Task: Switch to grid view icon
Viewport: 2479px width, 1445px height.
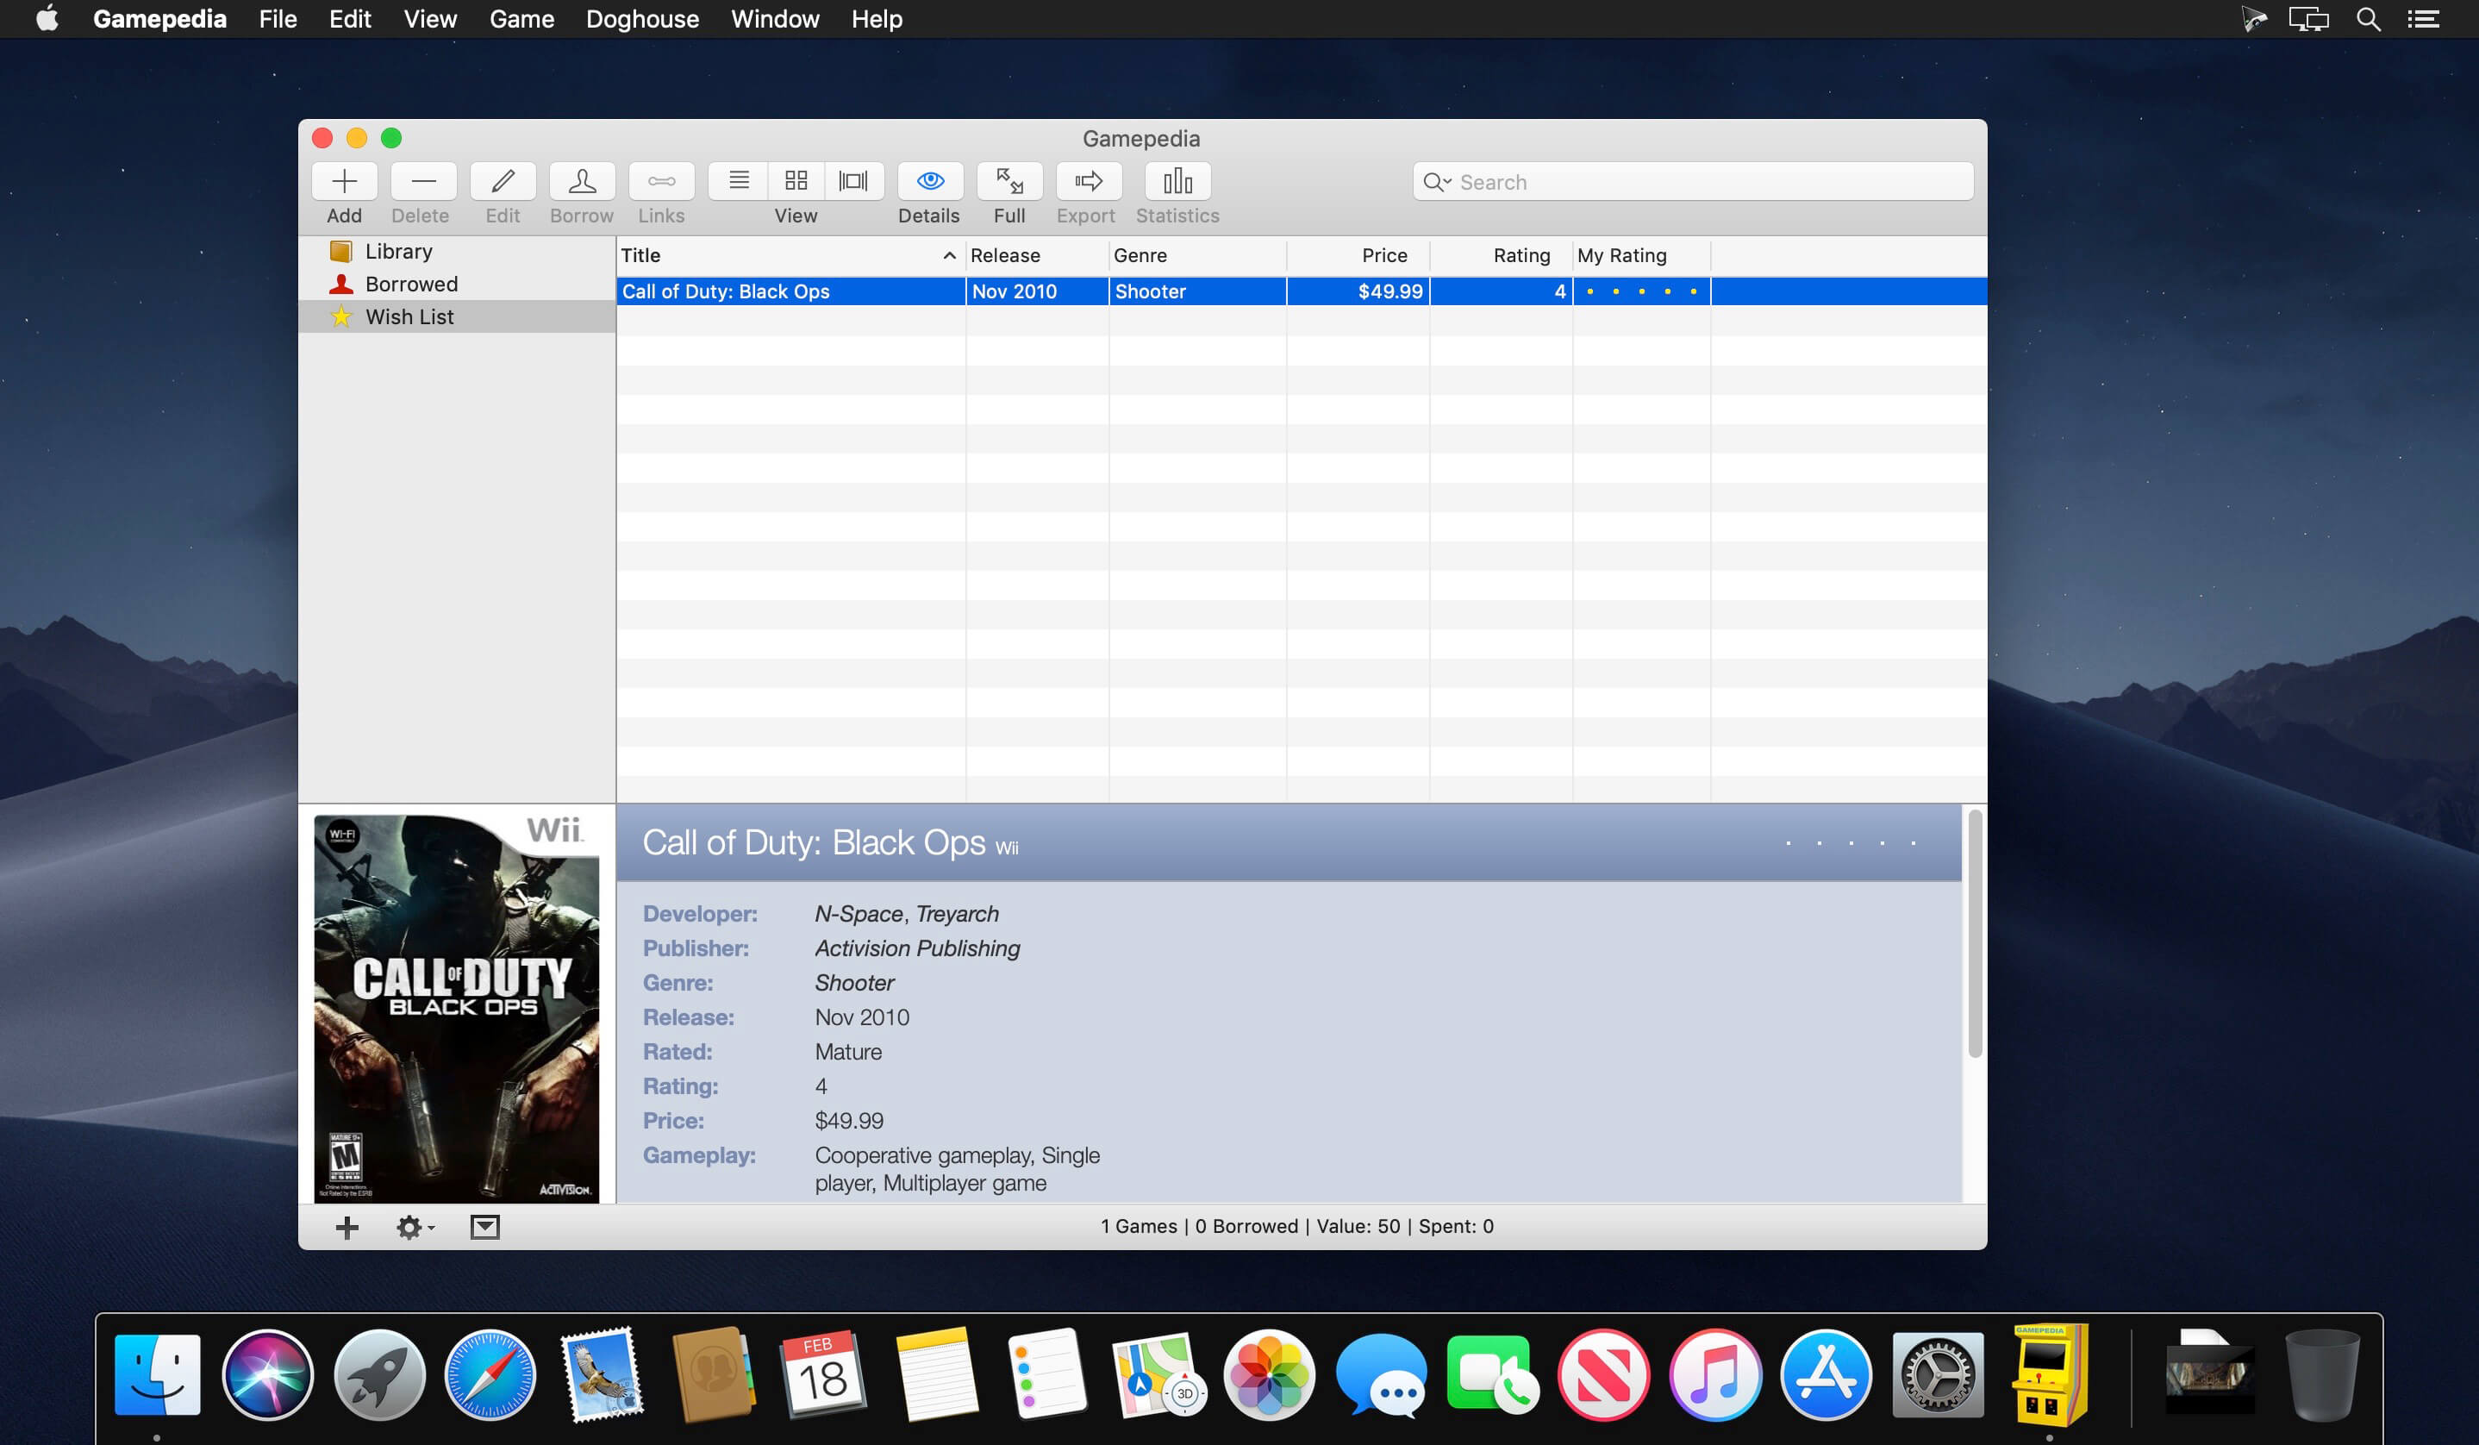Action: pos(796,181)
